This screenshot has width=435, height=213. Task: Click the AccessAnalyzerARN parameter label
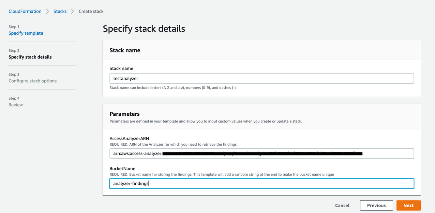(x=130, y=139)
